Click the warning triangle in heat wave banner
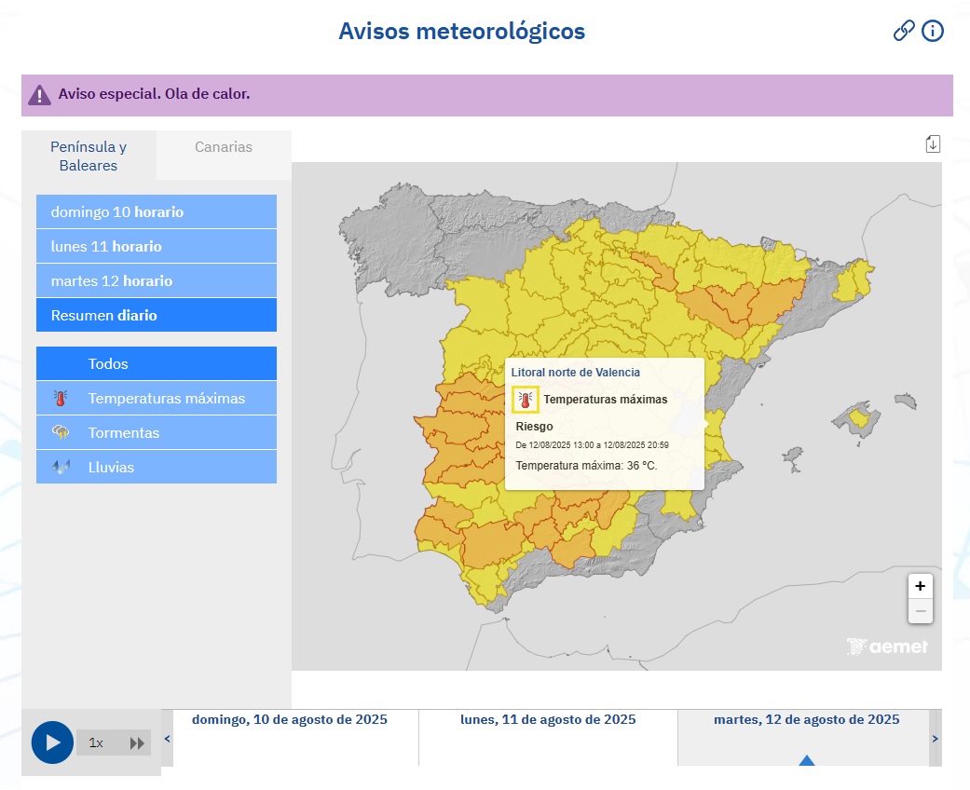970x790 pixels. tap(39, 95)
